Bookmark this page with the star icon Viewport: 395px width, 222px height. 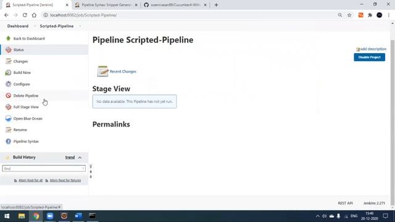click(x=349, y=15)
